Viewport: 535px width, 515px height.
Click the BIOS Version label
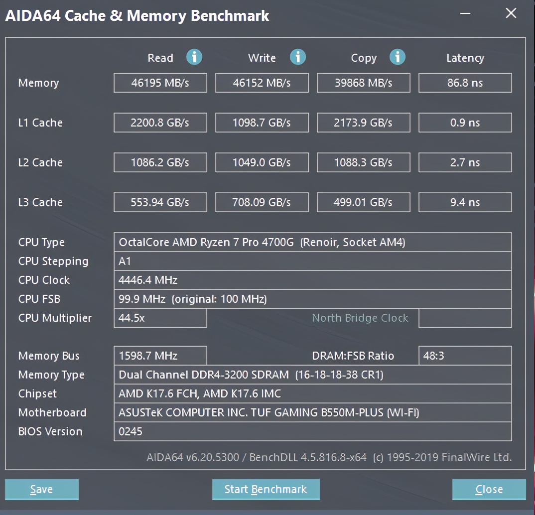50,431
